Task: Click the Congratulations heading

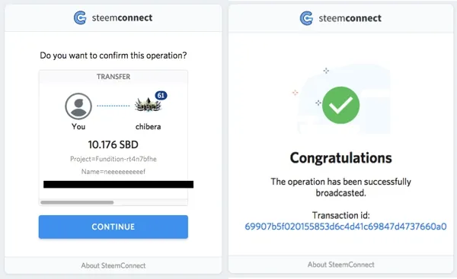Action: click(x=340, y=158)
